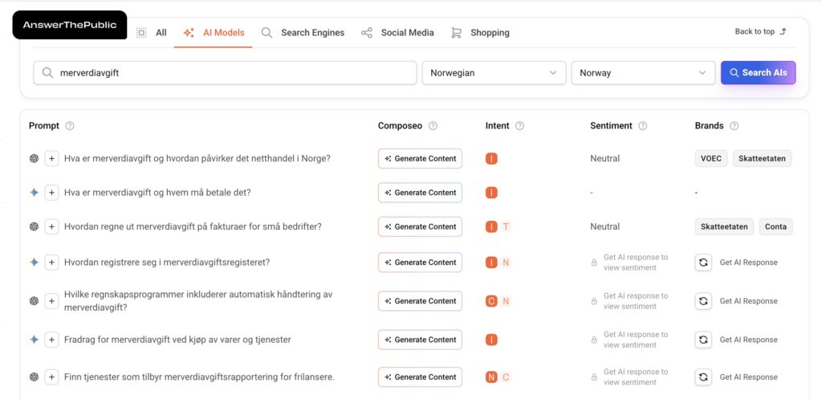This screenshot has height=399, width=822.
Task: Generate Content for 'hvem må betale det'
Action: point(420,193)
